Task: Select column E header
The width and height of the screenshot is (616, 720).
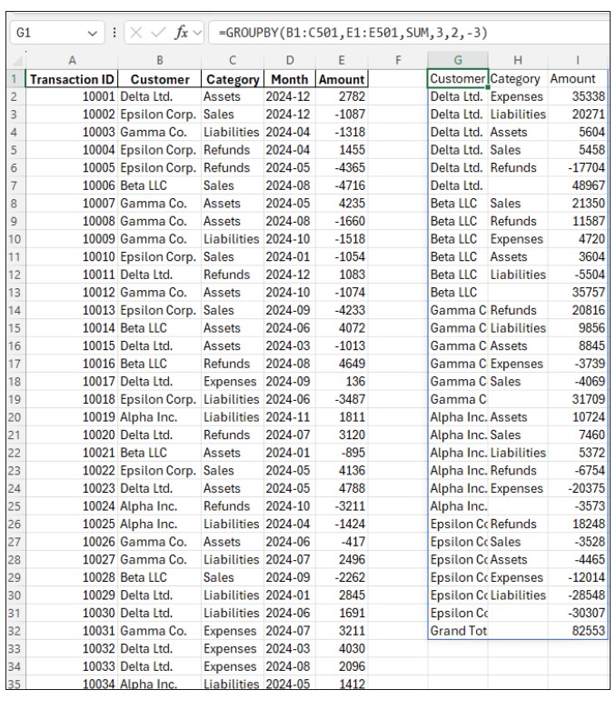Action: click(x=341, y=61)
